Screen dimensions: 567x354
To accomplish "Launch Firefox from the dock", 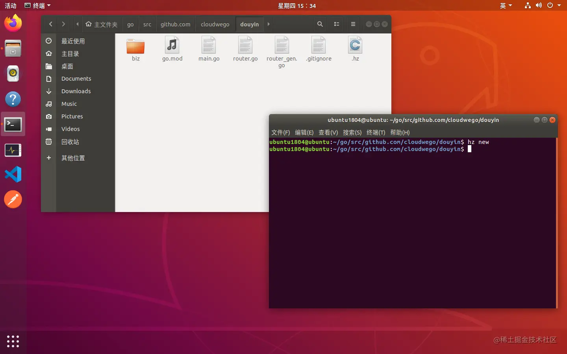I will click(13, 23).
